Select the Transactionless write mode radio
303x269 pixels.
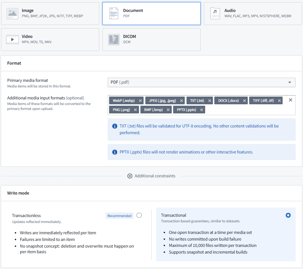(139, 215)
